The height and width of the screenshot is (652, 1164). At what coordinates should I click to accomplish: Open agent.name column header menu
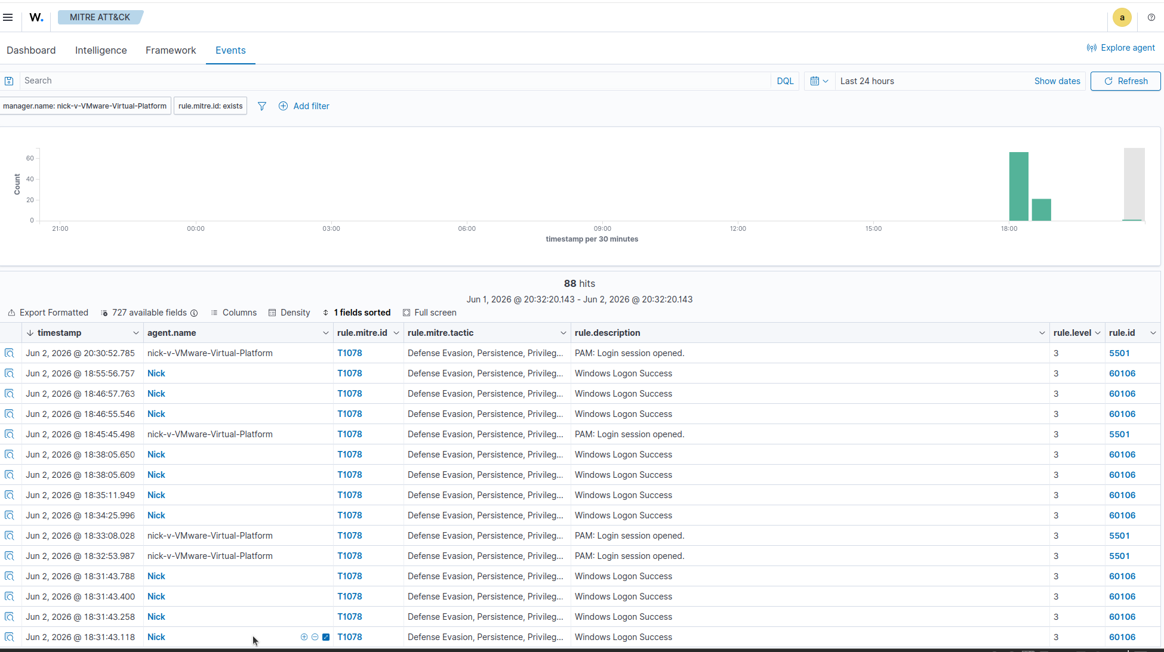pyautogui.click(x=325, y=333)
